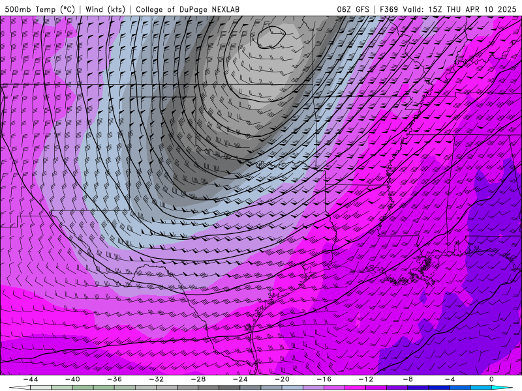Click the "Wind (kts)" header label

(105, 9)
